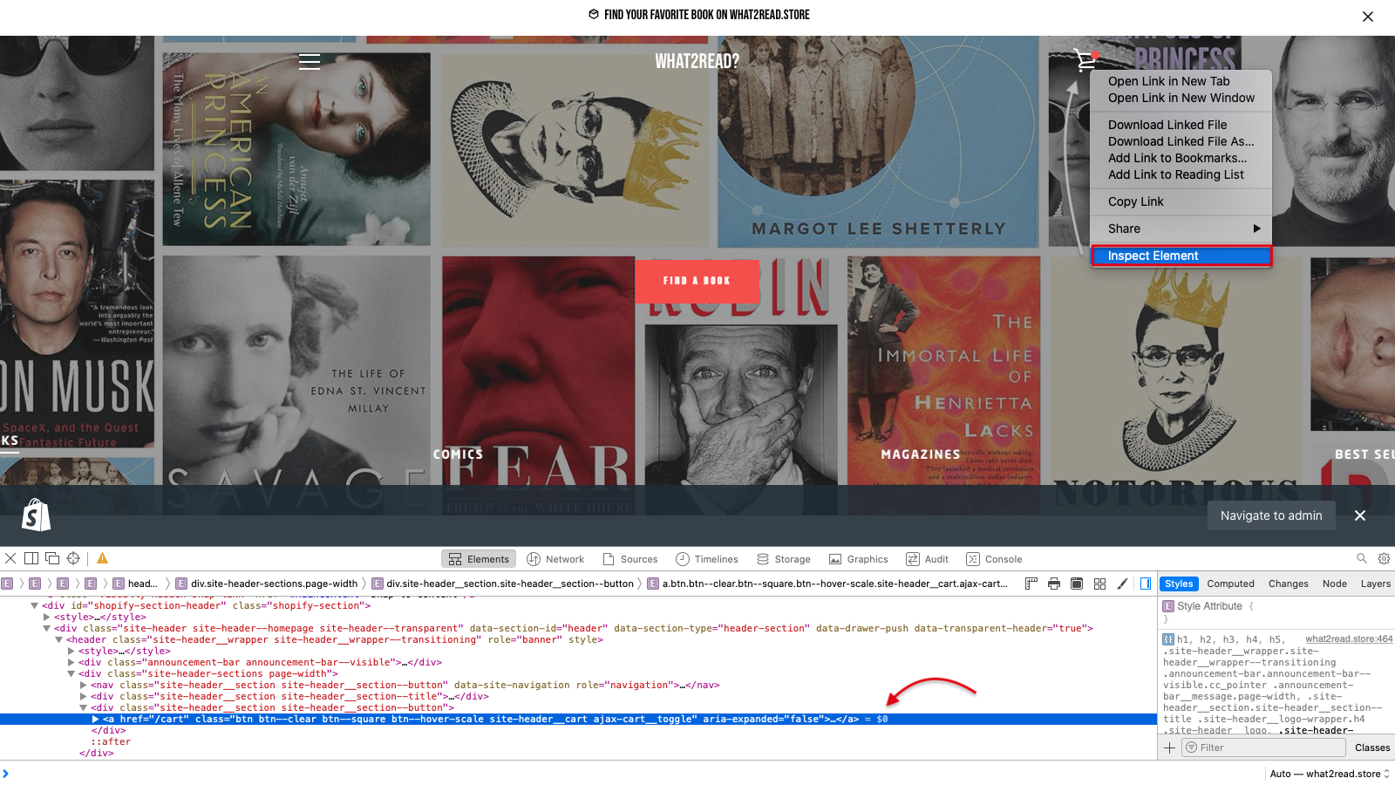
Task: Choose Inspect Element from context menu
Action: click(x=1181, y=256)
